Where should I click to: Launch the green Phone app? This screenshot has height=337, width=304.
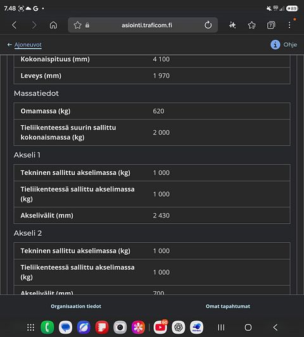47,328
